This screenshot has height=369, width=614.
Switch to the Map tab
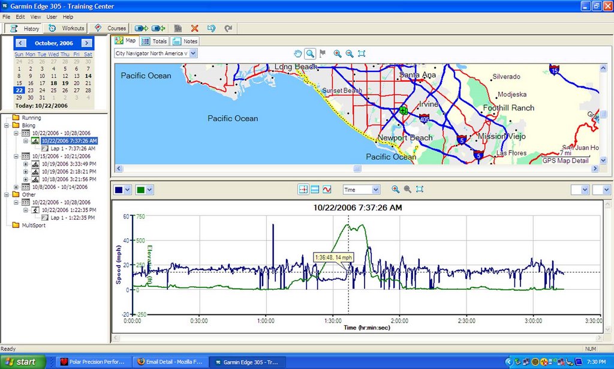pyautogui.click(x=125, y=41)
